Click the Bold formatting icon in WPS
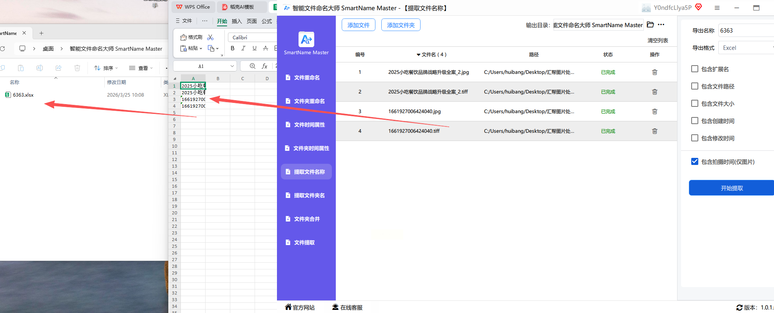The image size is (774, 313). tap(233, 48)
